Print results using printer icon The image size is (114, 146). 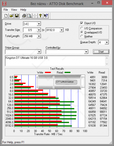(x=24, y=16)
